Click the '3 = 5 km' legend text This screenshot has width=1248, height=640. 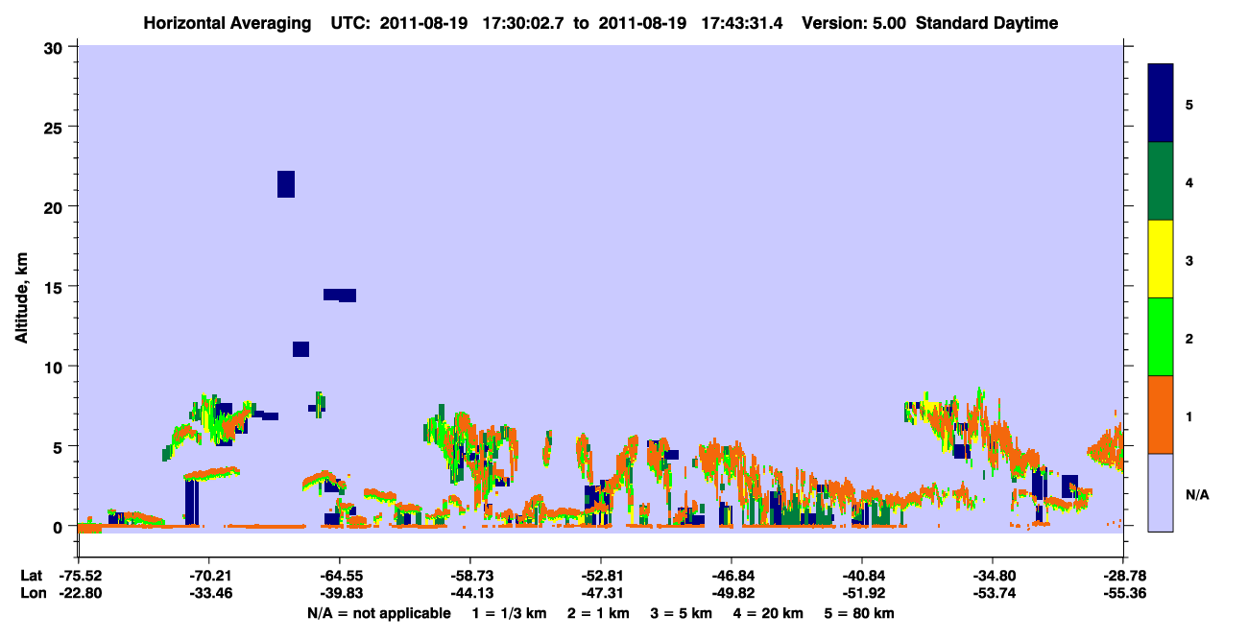pos(681,613)
